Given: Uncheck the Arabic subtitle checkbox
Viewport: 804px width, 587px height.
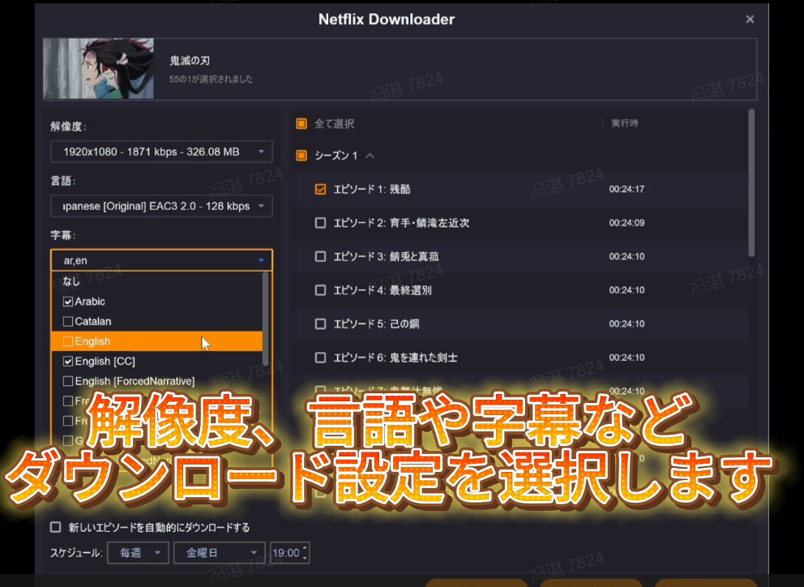Looking at the screenshot, I should [68, 302].
